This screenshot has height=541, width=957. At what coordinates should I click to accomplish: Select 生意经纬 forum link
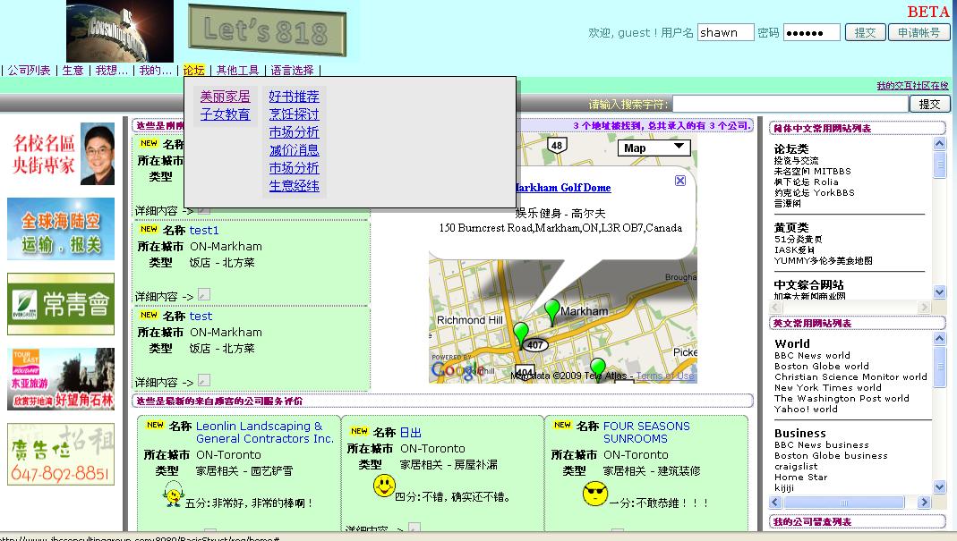click(x=295, y=185)
